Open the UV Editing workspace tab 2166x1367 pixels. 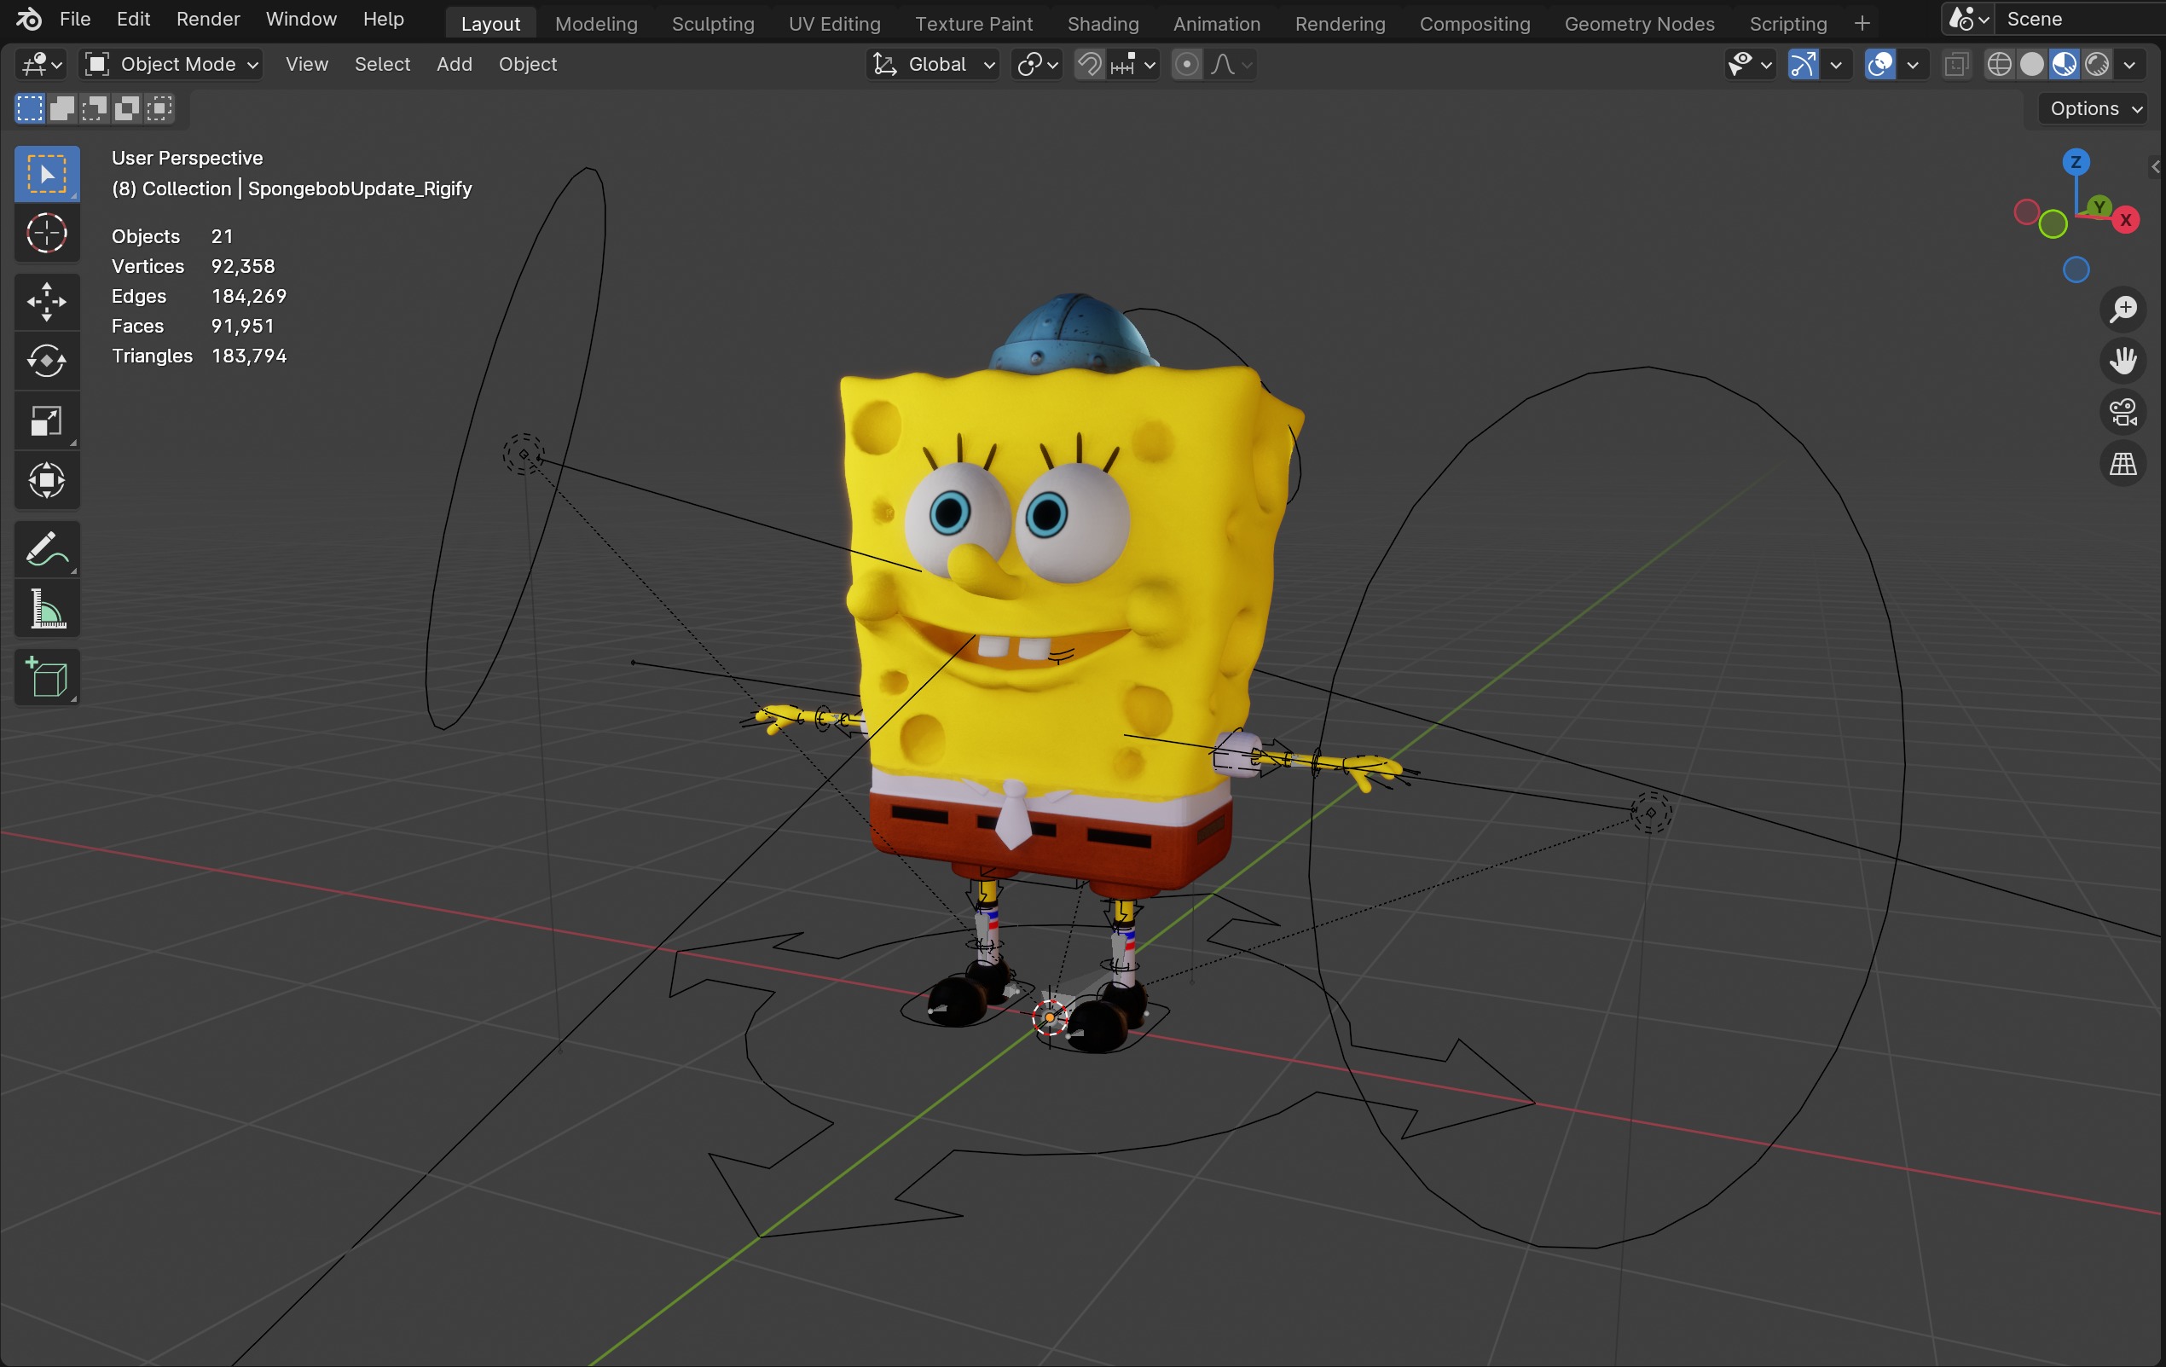pos(835,23)
